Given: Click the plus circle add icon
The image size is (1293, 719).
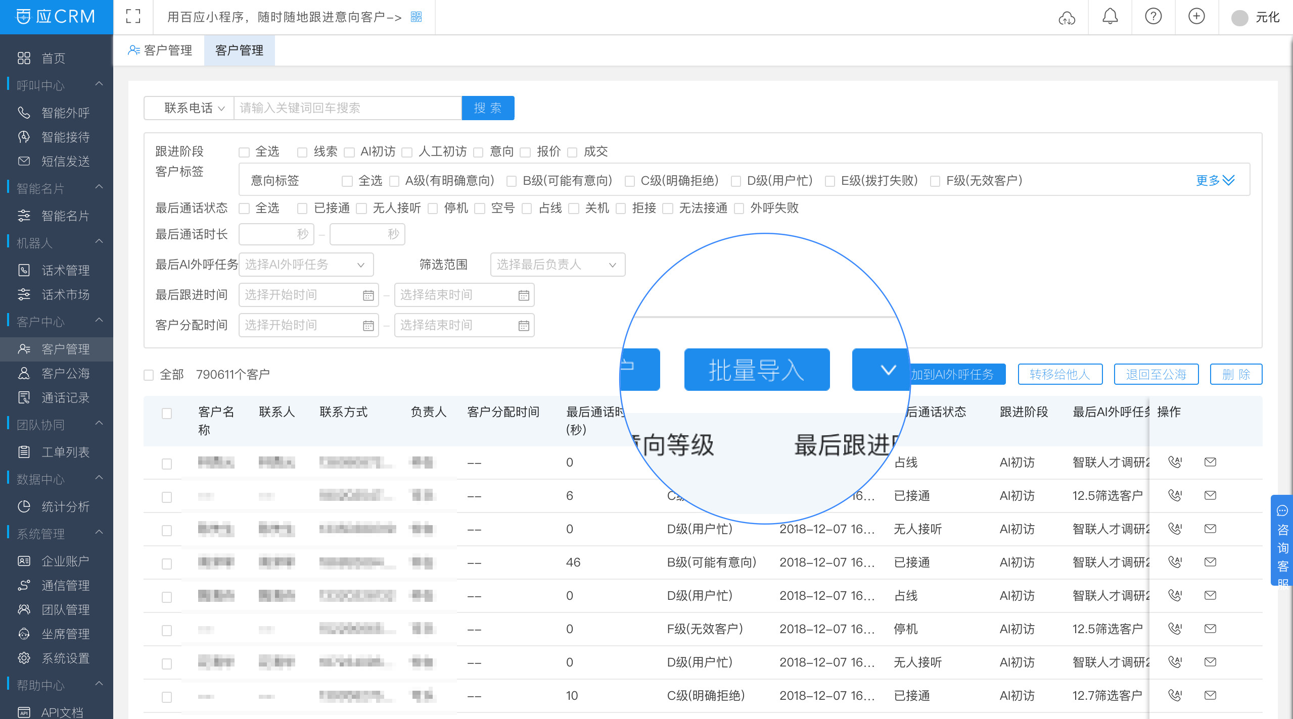Looking at the screenshot, I should click(x=1196, y=17).
